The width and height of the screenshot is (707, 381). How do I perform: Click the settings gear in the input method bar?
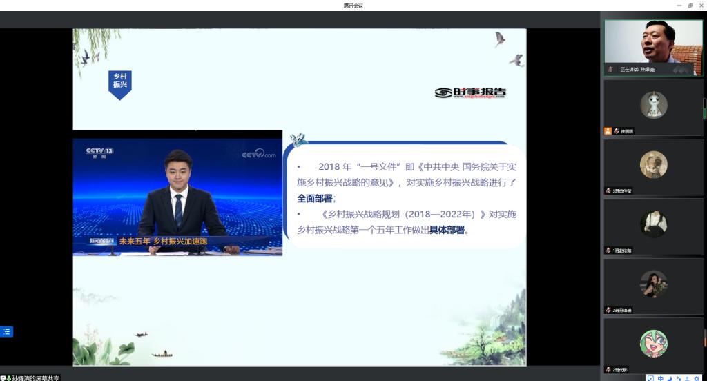(697, 378)
